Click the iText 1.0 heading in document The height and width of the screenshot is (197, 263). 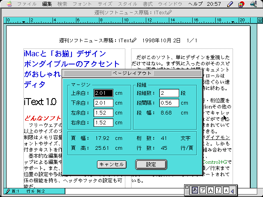(x=40, y=102)
